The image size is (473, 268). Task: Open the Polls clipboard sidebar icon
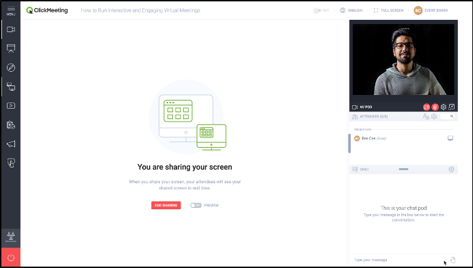point(11,125)
